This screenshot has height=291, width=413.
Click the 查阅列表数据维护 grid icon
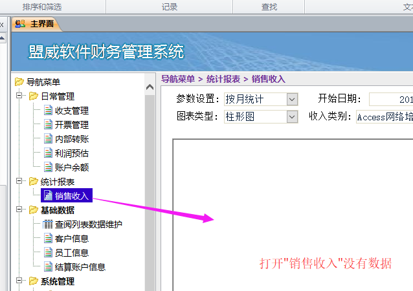48,224
